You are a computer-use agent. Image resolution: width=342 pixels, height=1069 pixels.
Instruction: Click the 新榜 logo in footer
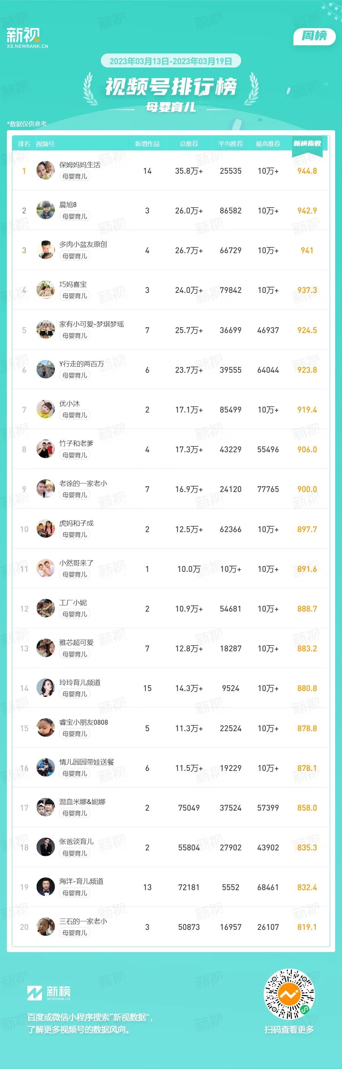[x=49, y=993]
